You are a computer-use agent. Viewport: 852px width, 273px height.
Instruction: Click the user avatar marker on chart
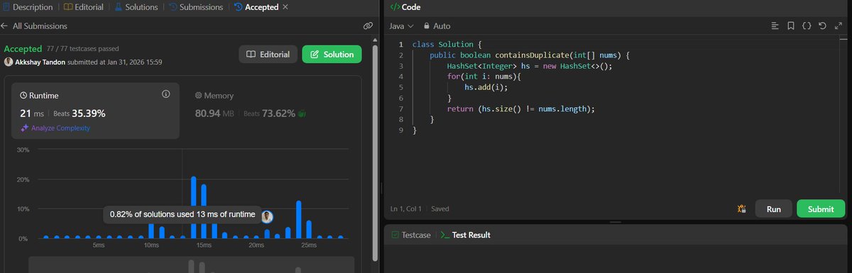(267, 217)
